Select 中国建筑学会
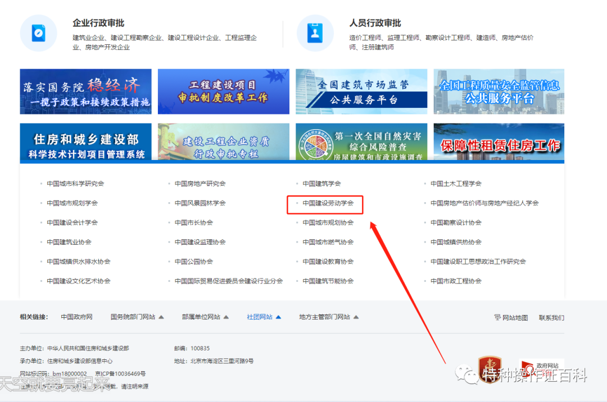This screenshot has height=402, width=607. pyautogui.click(x=321, y=184)
